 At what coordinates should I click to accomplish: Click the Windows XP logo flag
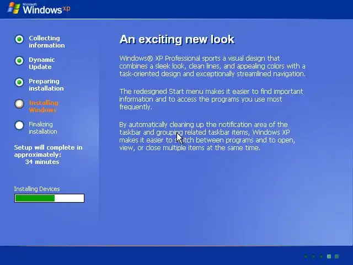[14, 8]
